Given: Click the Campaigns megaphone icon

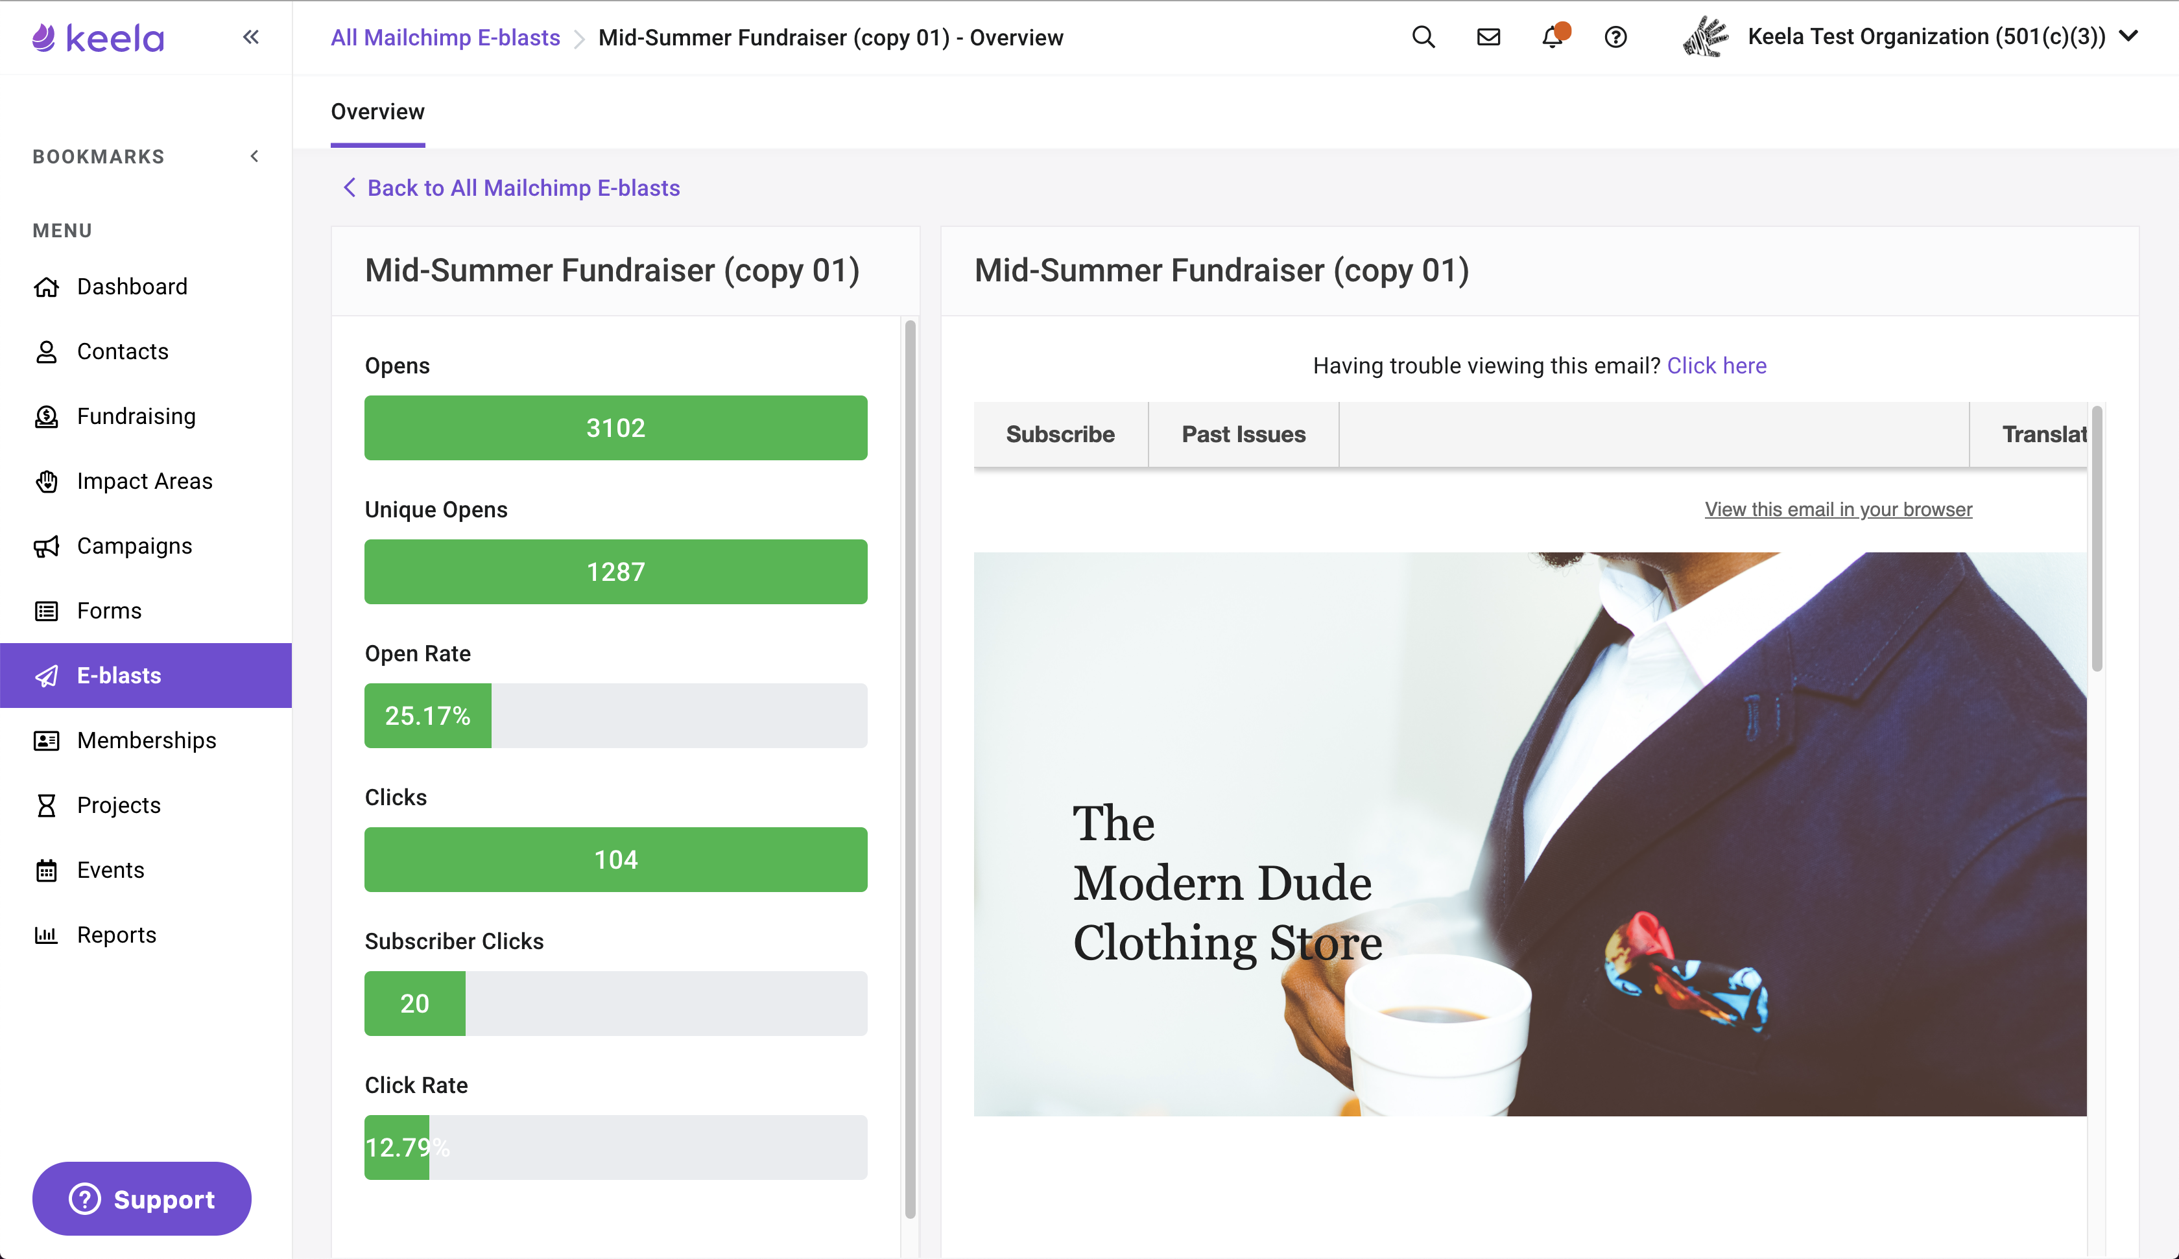Looking at the screenshot, I should [x=47, y=547].
